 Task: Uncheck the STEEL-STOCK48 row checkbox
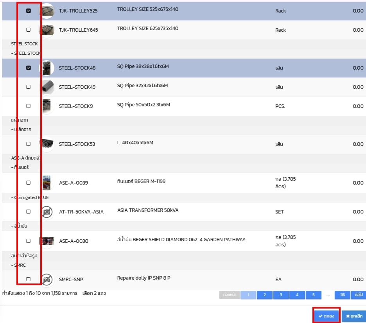pos(28,68)
